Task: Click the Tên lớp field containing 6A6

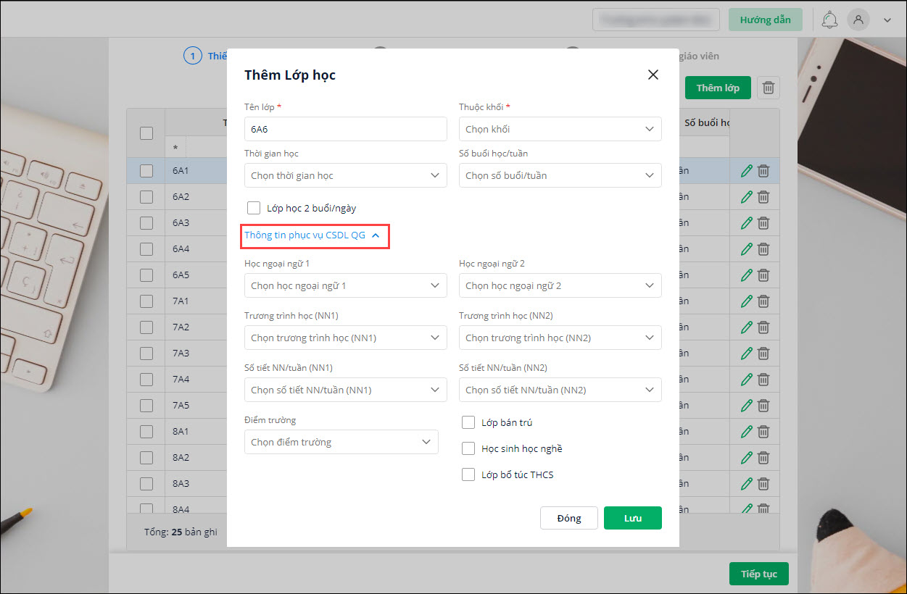Action: click(x=346, y=129)
